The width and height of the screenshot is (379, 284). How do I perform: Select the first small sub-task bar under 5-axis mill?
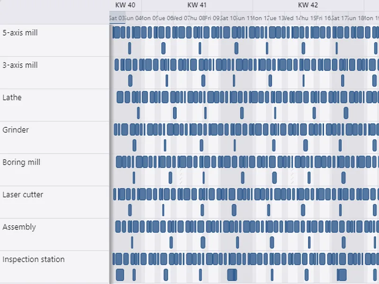click(129, 48)
